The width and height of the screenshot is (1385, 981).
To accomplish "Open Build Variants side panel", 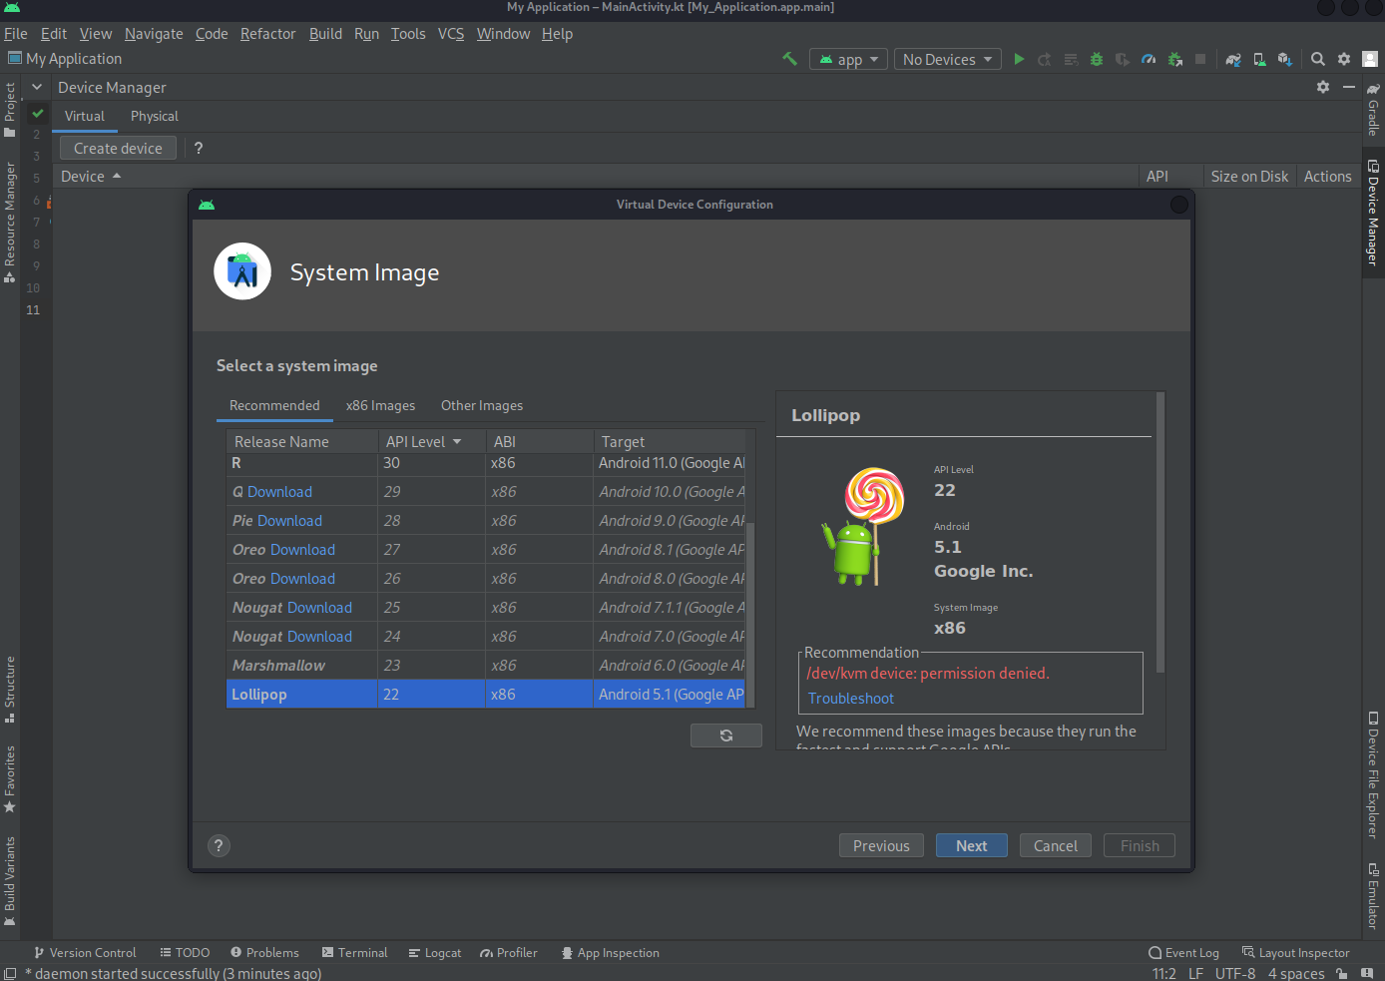I will [10, 880].
